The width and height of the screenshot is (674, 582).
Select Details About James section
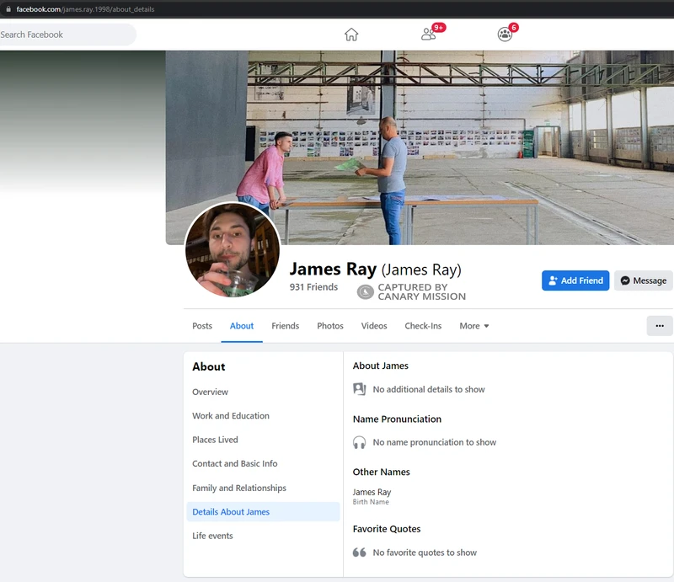point(263,512)
